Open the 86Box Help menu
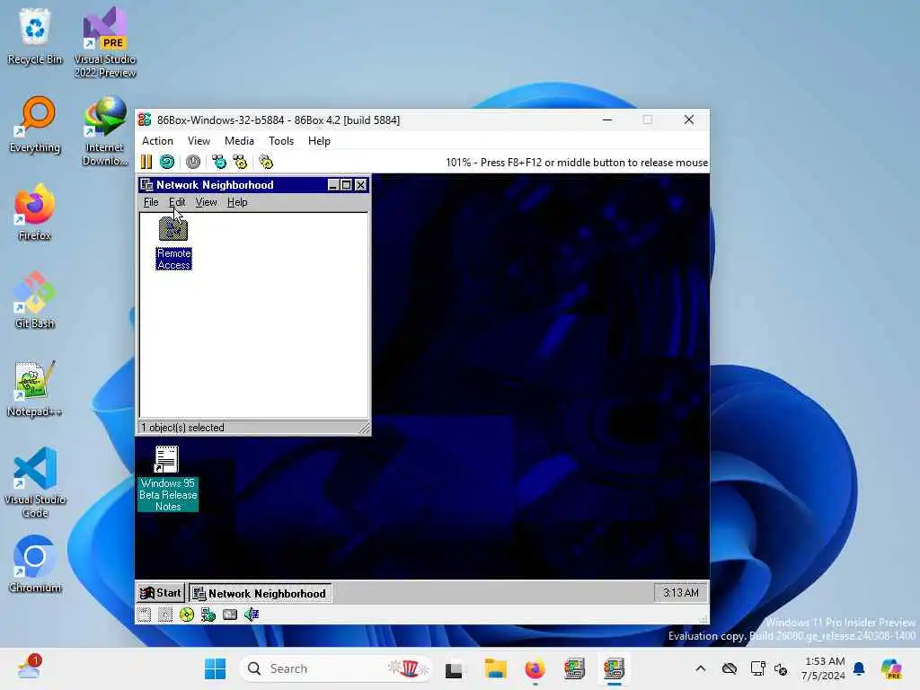920x690 pixels. pos(319,141)
